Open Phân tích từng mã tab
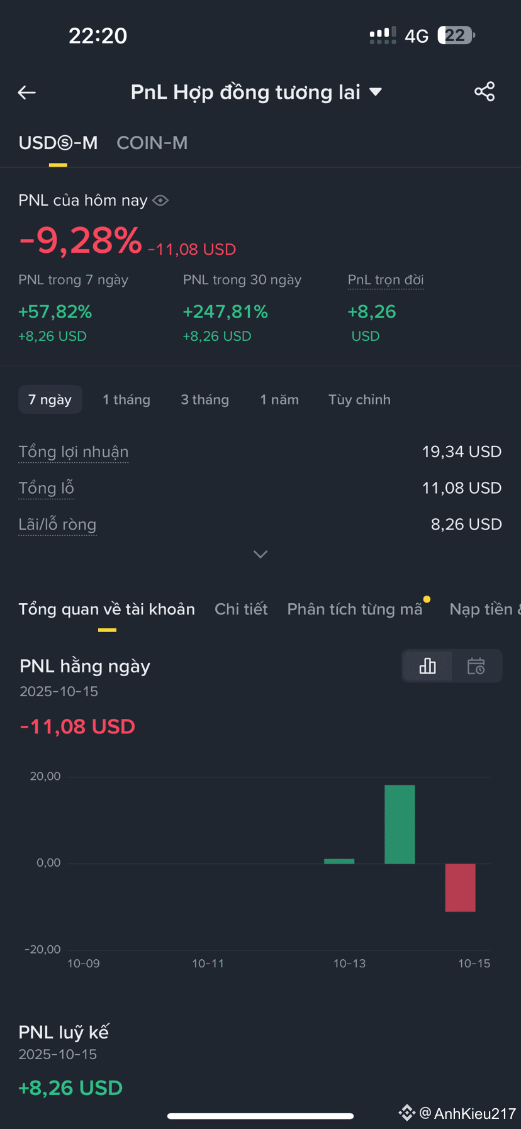The height and width of the screenshot is (1129, 521). [355, 609]
